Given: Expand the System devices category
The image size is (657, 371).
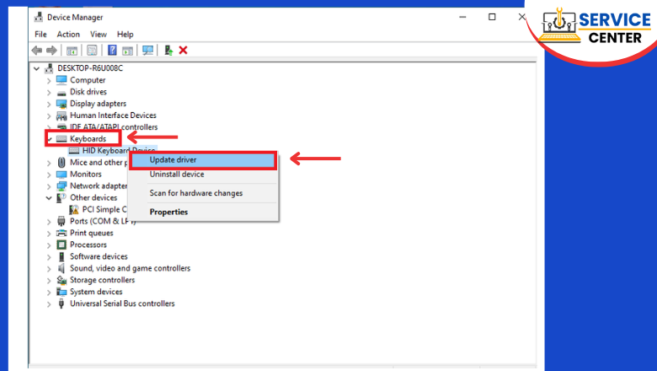Looking at the screenshot, I should click(x=49, y=293).
